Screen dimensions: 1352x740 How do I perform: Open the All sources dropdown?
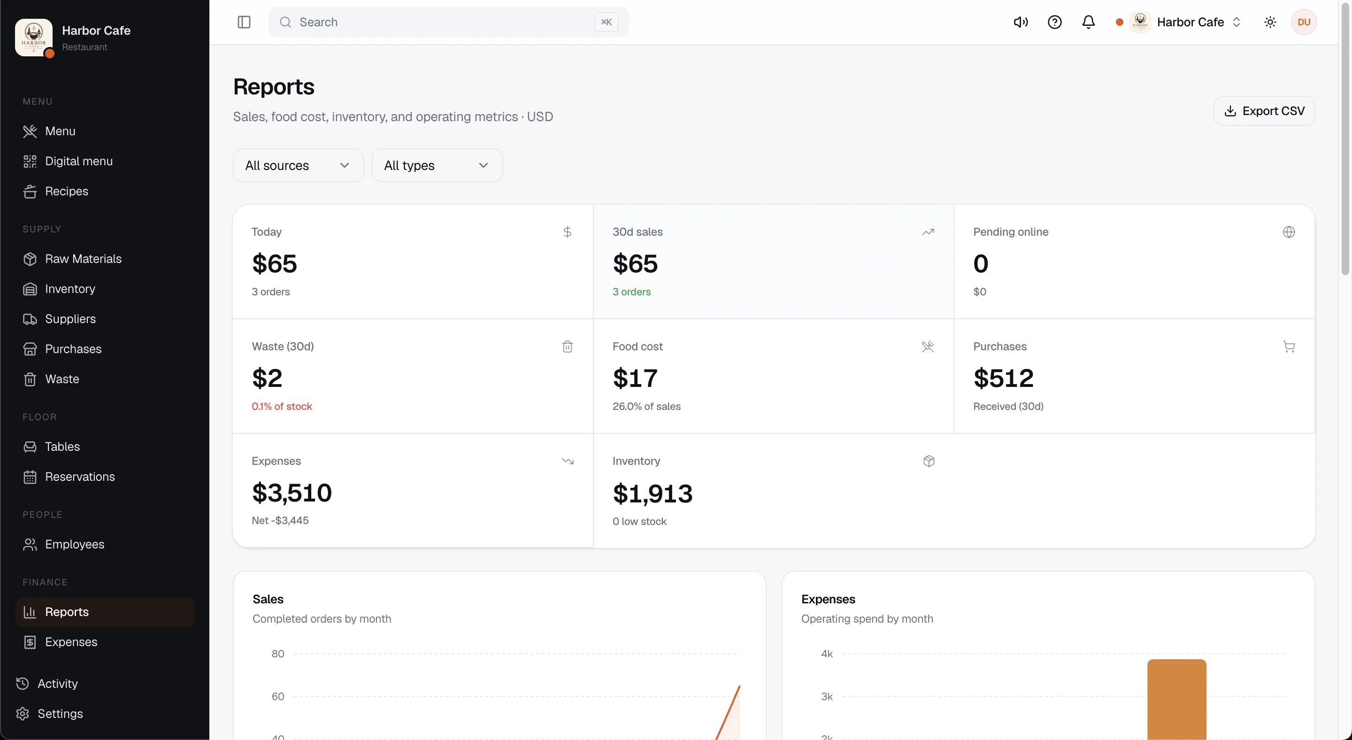click(x=298, y=165)
